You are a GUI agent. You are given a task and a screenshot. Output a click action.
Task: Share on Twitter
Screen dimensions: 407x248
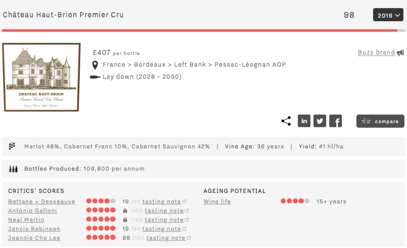(320, 121)
